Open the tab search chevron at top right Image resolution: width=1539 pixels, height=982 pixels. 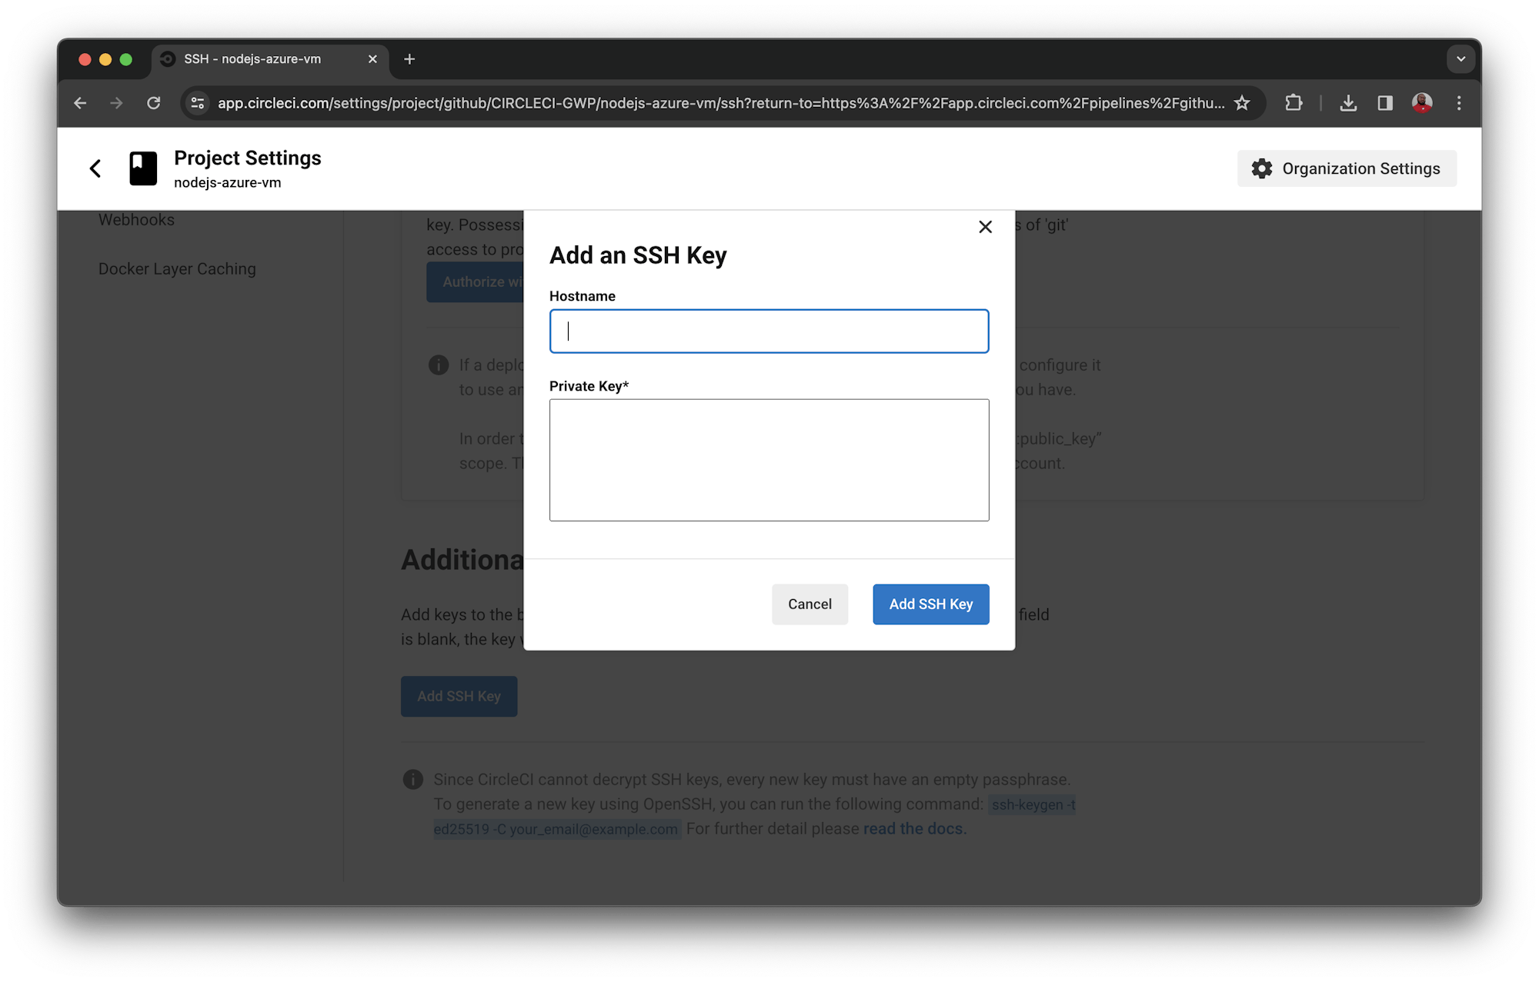(1460, 58)
